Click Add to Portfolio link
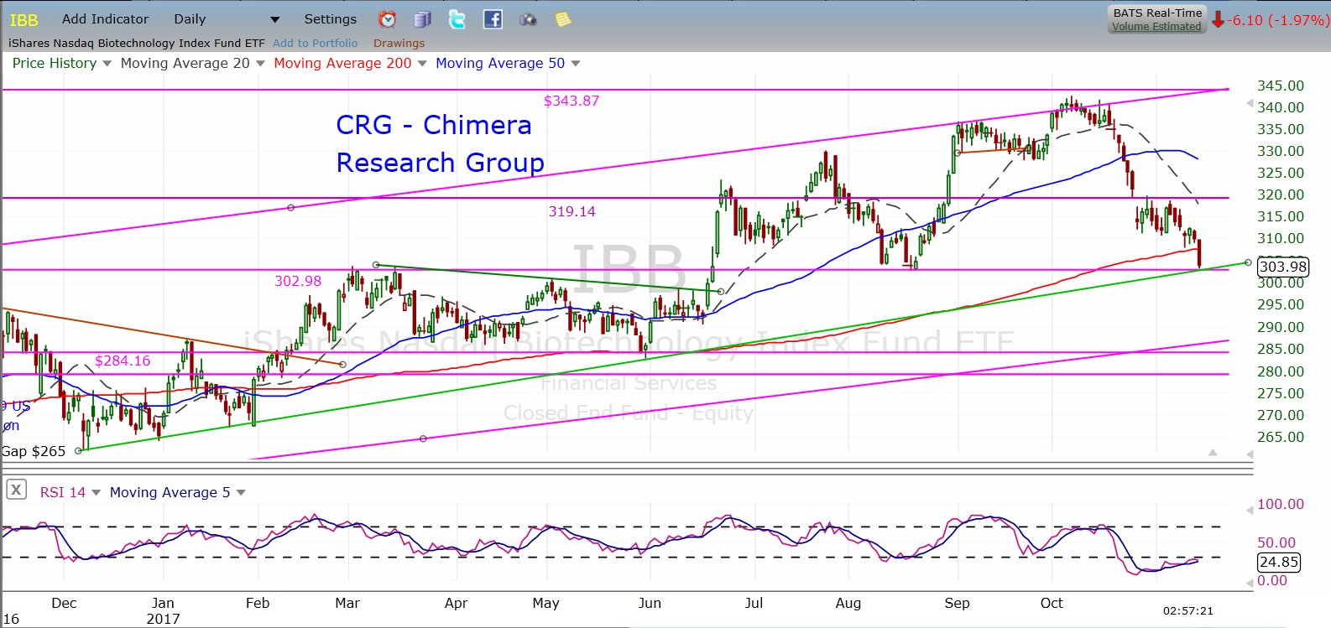The width and height of the screenshot is (1331, 628). 315,43
